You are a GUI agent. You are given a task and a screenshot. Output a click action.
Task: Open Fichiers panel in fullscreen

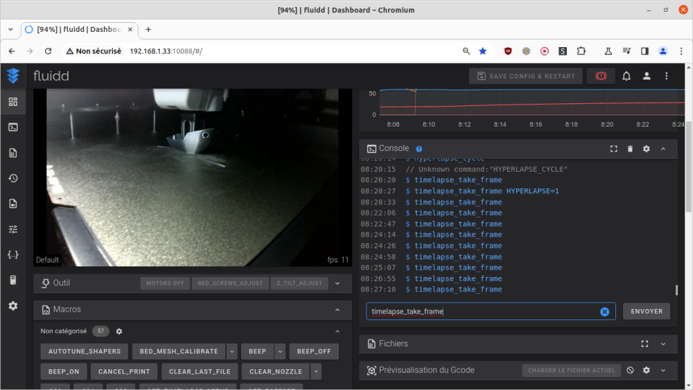(x=644, y=344)
